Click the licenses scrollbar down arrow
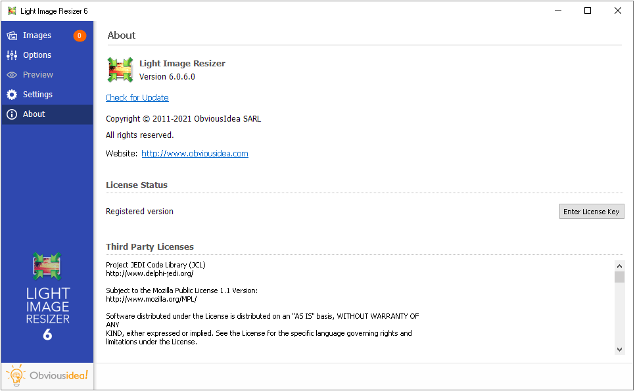The height and width of the screenshot is (391, 635). pos(619,349)
